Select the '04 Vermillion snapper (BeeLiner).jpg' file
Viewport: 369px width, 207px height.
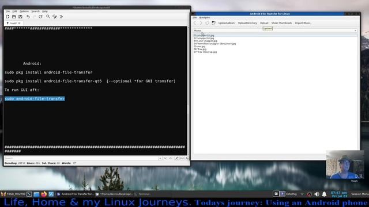coord(214,44)
